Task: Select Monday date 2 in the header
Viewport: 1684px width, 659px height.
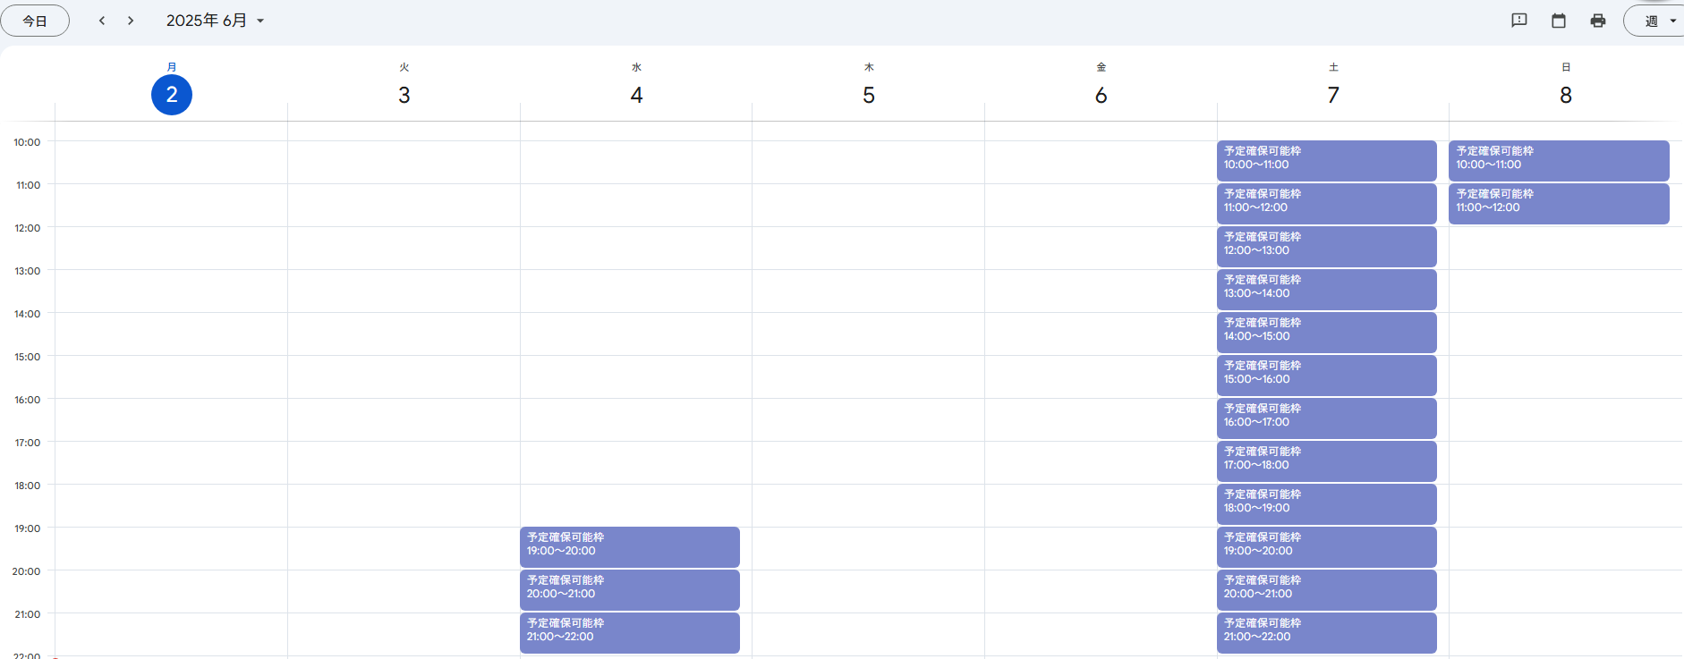Action: (172, 95)
